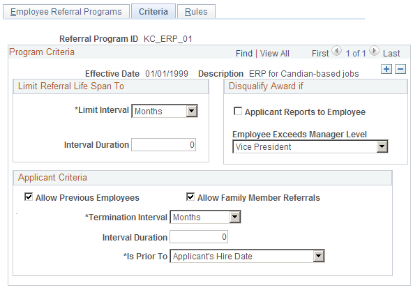Viewport: 413px width, 290px height.
Task: Switch to Employee Referral Programs tab
Action: click(x=66, y=12)
